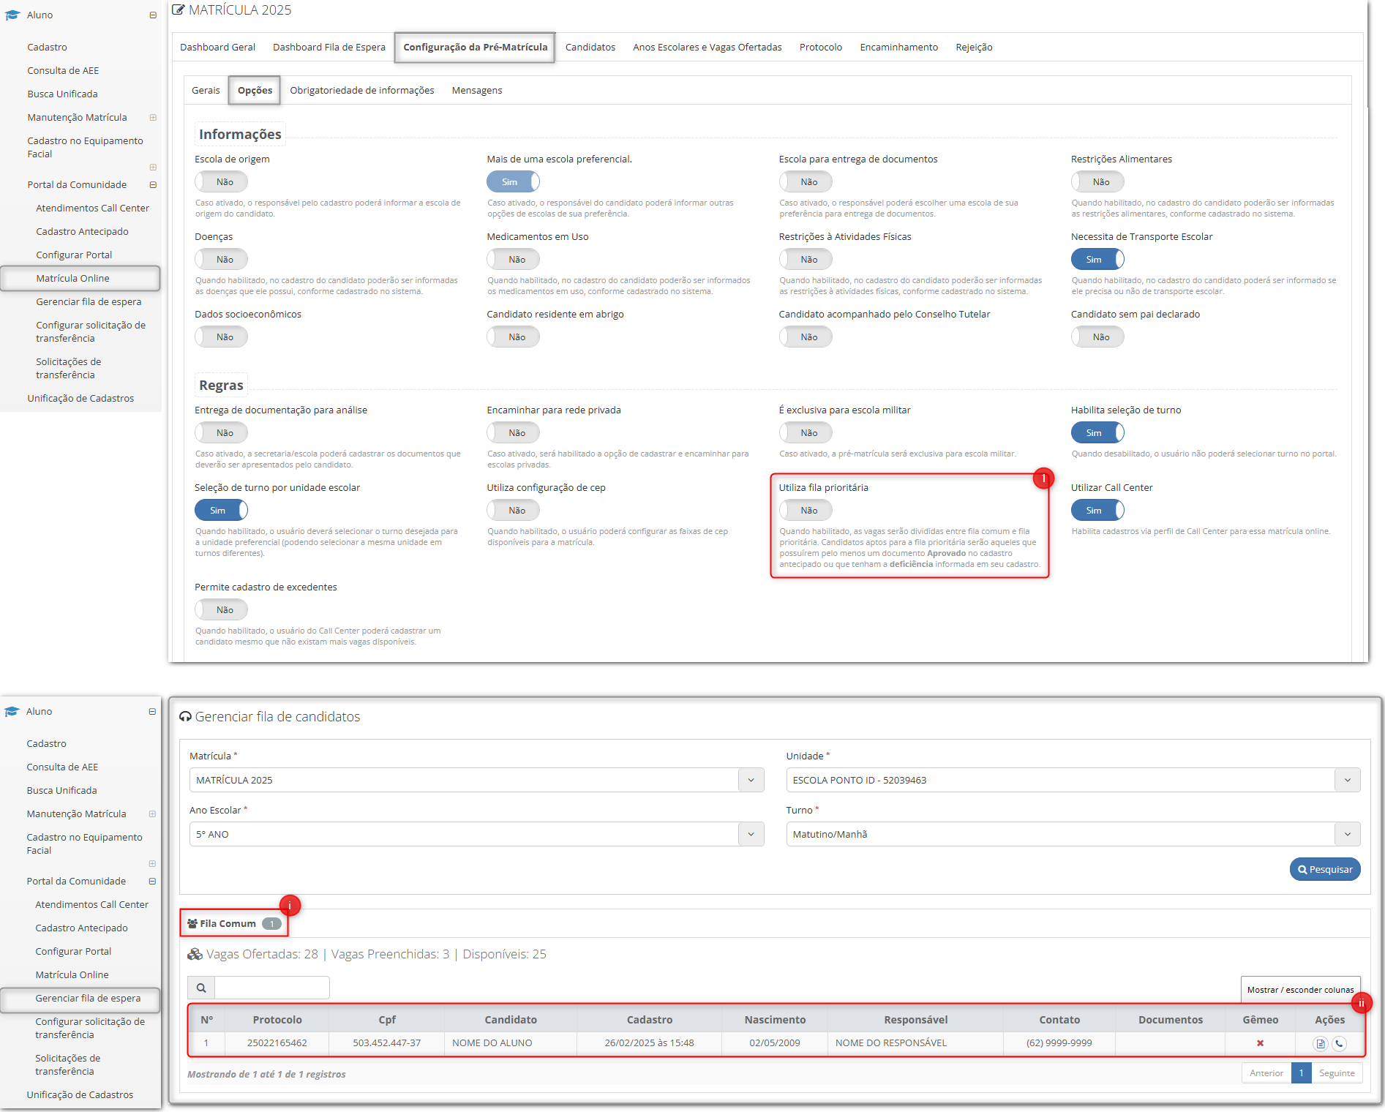Select the Fila Comum tab

coord(234,923)
